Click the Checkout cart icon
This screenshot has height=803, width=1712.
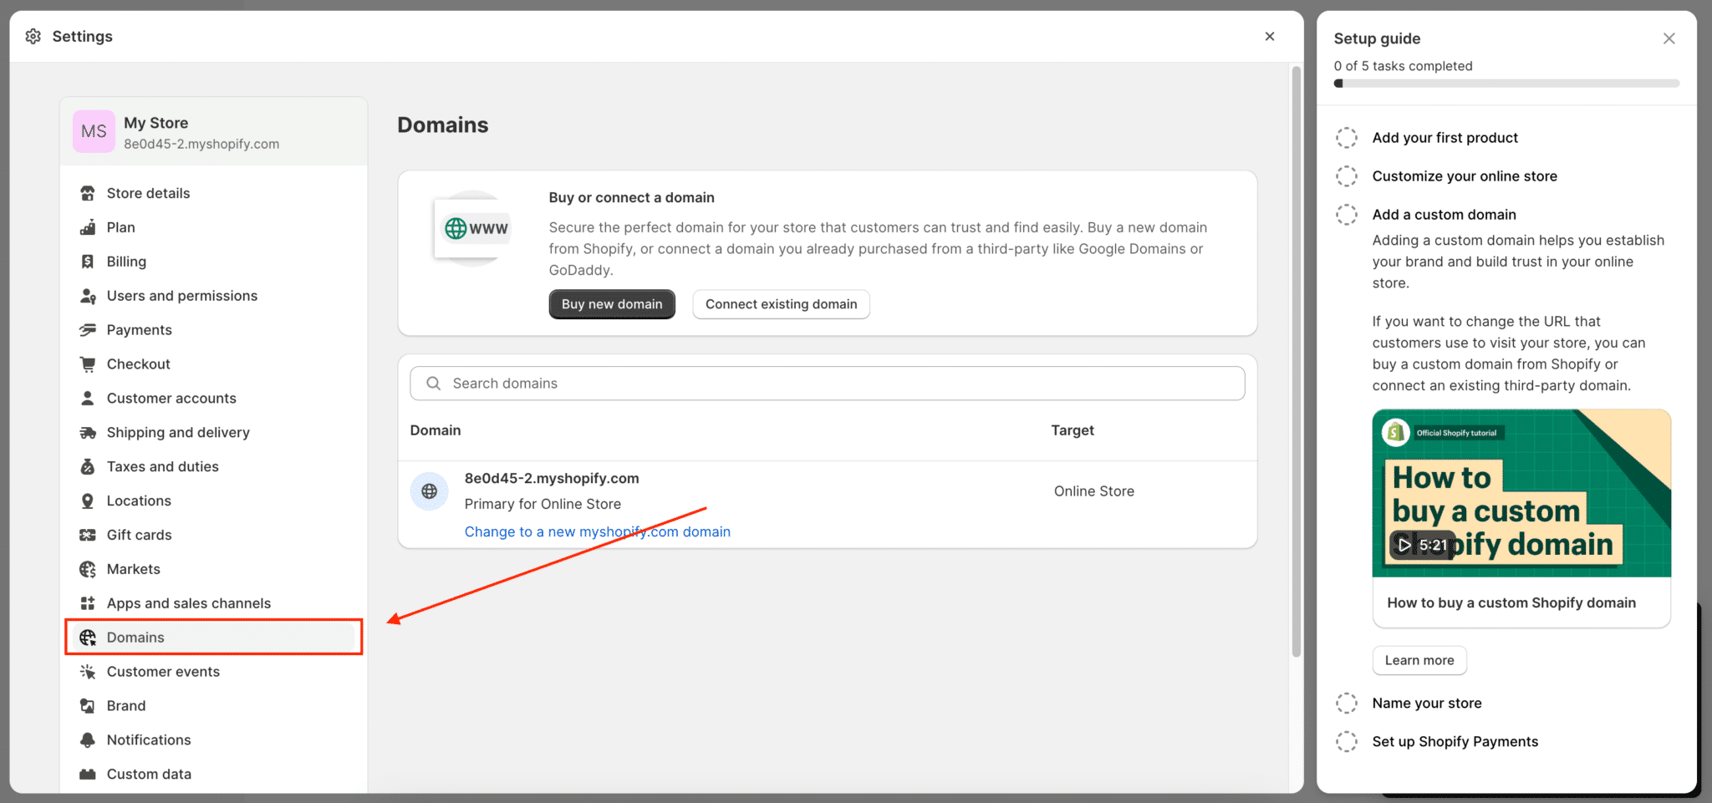87,364
